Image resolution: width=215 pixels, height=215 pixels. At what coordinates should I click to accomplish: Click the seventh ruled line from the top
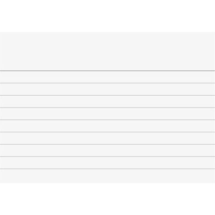(x=107, y=144)
